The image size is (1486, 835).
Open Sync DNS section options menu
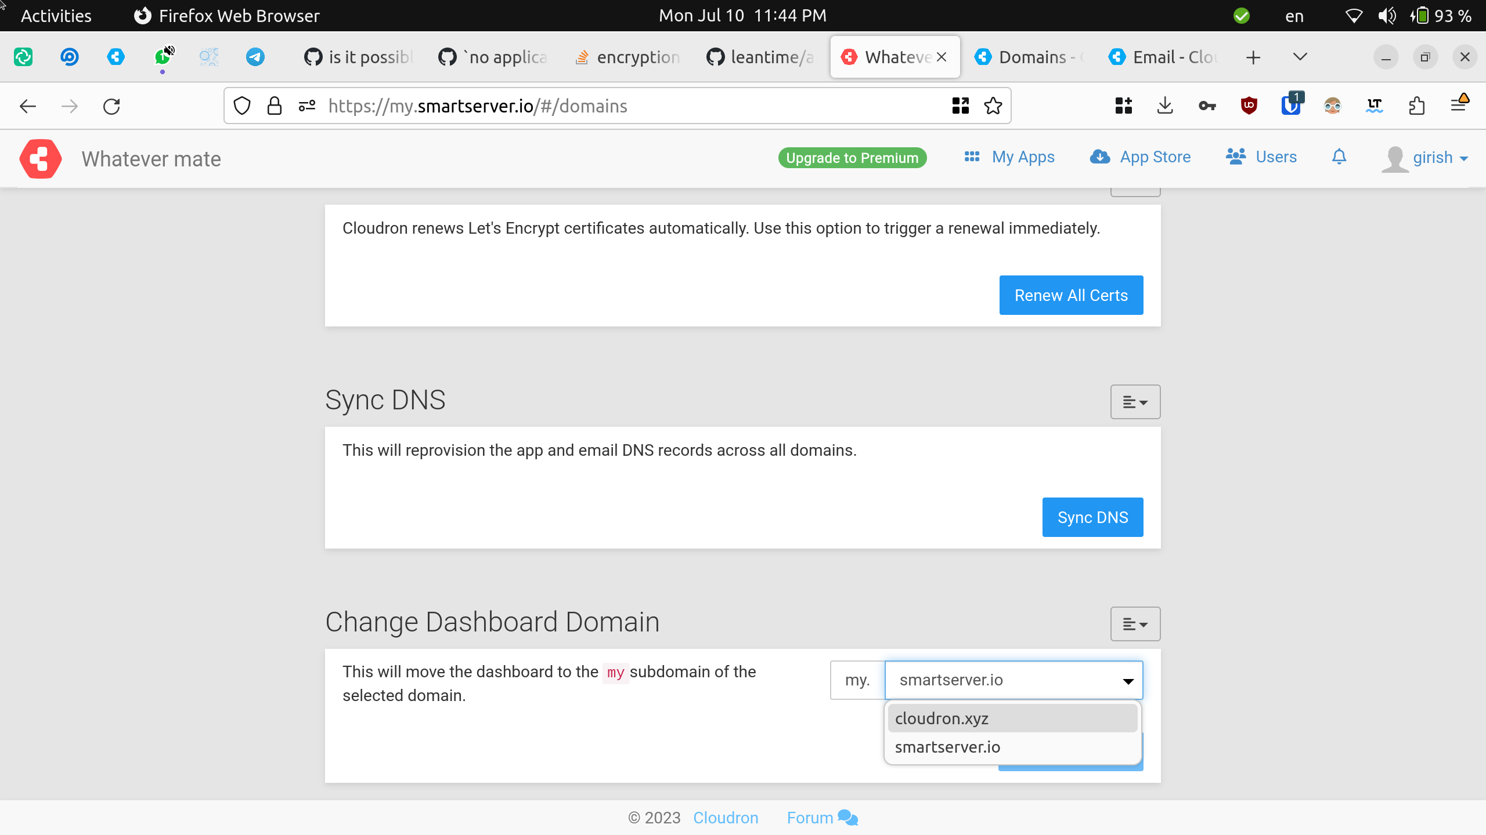click(x=1135, y=402)
